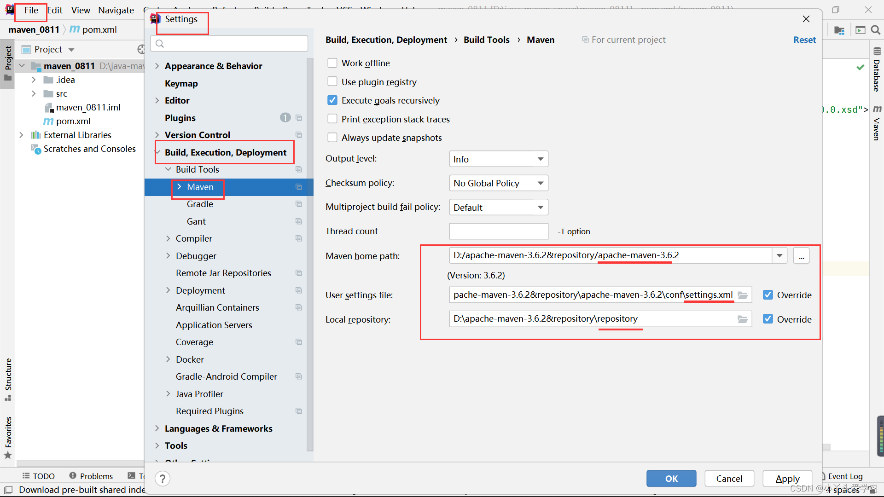Browse folder for Local repository
The width and height of the screenshot is (884, 497).
(743, 319)
